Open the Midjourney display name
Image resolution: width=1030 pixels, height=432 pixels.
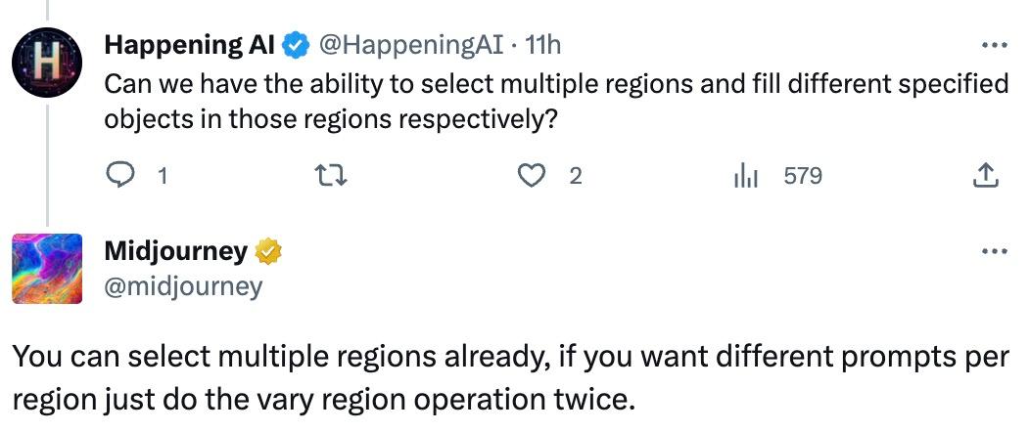[175, 251]
